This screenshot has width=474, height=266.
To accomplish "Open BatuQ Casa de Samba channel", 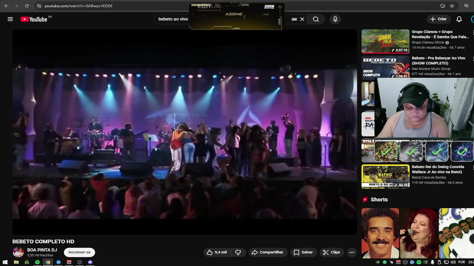I will click(429, 177).
